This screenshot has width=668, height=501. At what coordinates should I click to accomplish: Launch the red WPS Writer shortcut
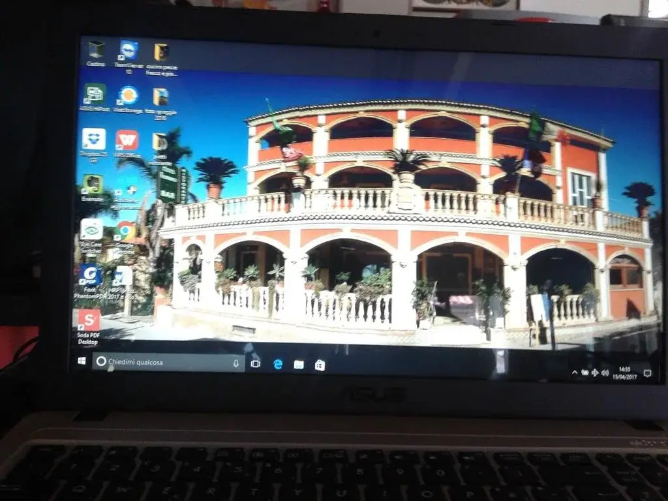tap(127, 140)
